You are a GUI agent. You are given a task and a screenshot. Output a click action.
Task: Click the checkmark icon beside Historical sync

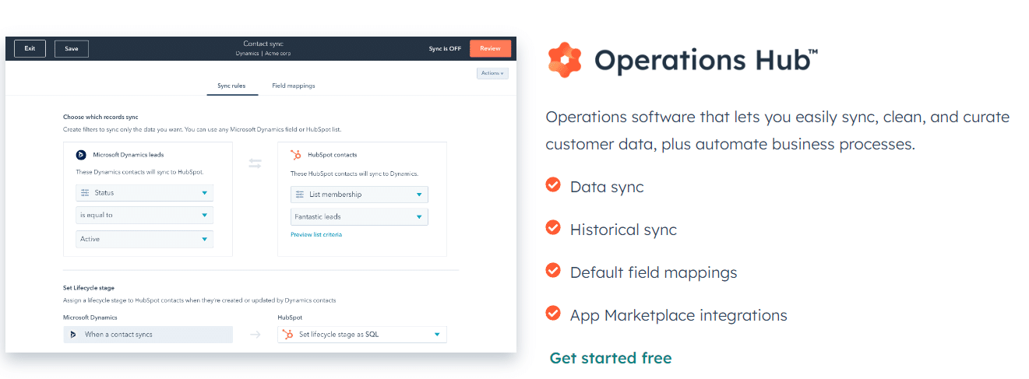pos(553,227)
